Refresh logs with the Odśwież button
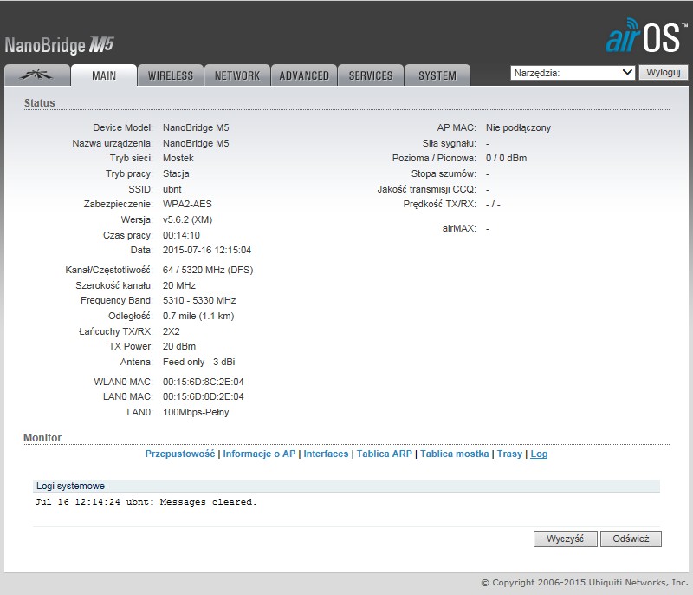This screenshot has height=595, width=693. pos(631,539)
